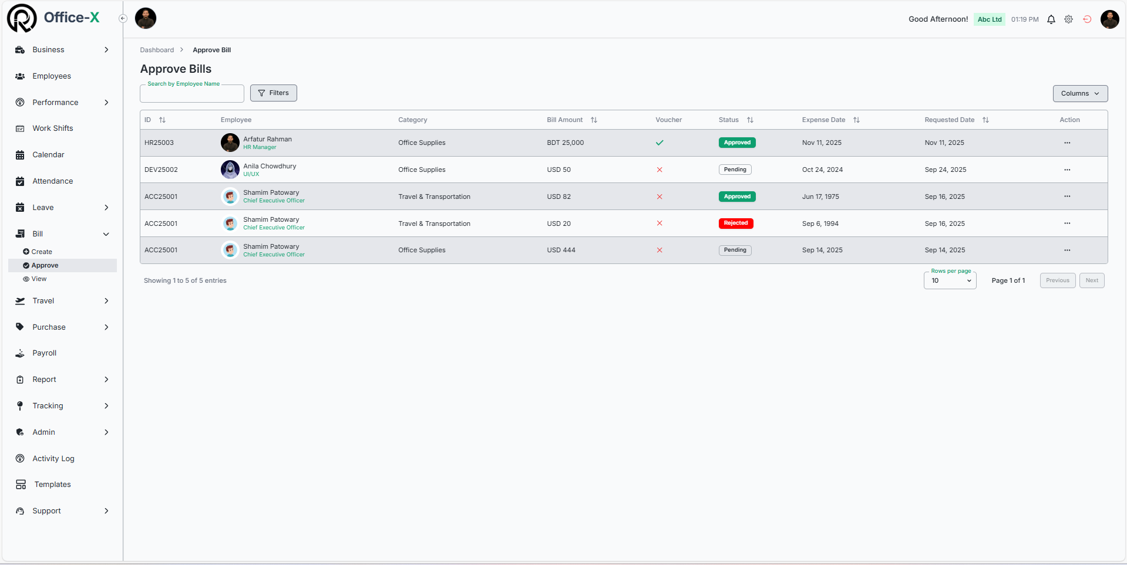Image resolution: width=1127 pixels, height=565 pixels.
Task: Open the Activity Log page
Action: coord(53,458)
